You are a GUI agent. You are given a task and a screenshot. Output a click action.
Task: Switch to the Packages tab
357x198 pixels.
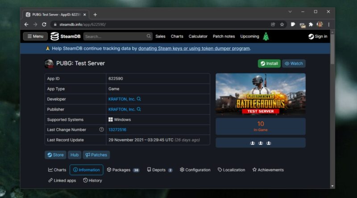point(123,170)
